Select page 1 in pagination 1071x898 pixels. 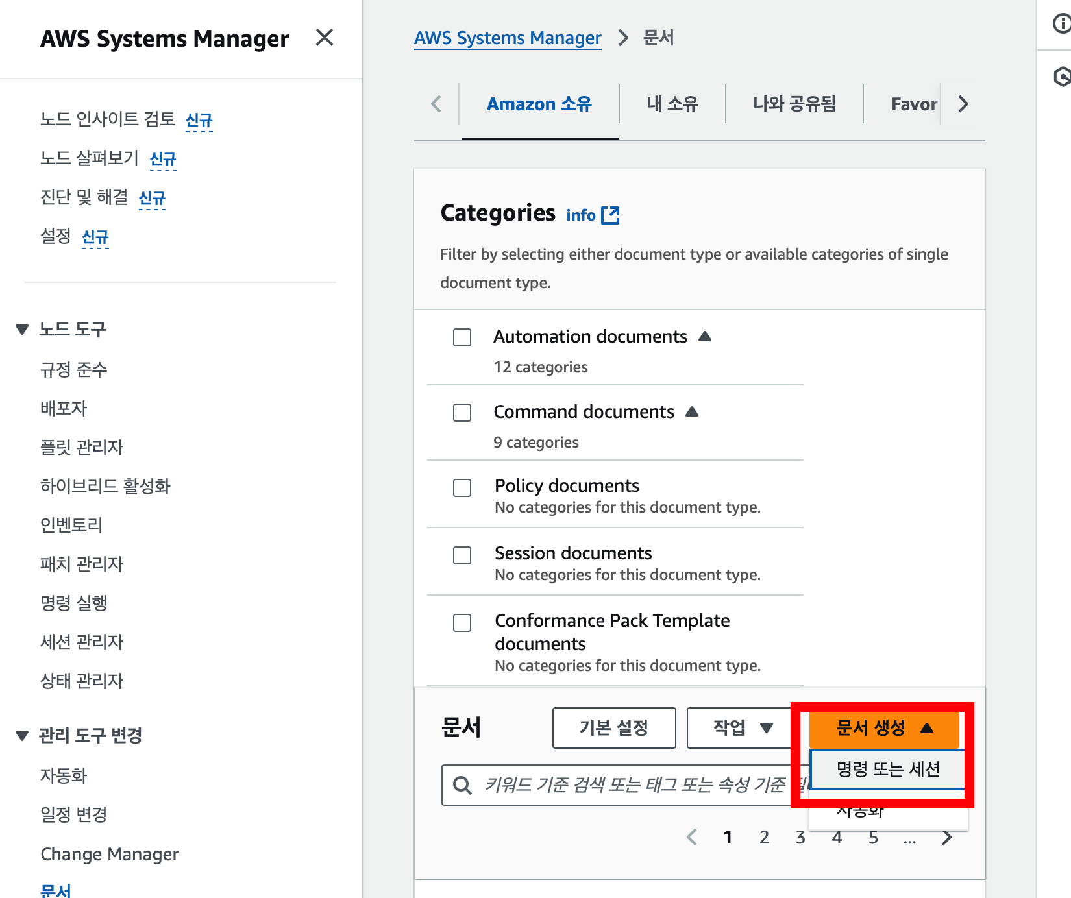pyautogui.click(x=728, y=838)
